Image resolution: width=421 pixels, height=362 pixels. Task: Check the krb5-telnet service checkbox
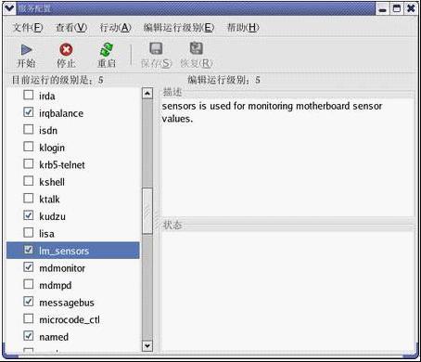(29, 163)
